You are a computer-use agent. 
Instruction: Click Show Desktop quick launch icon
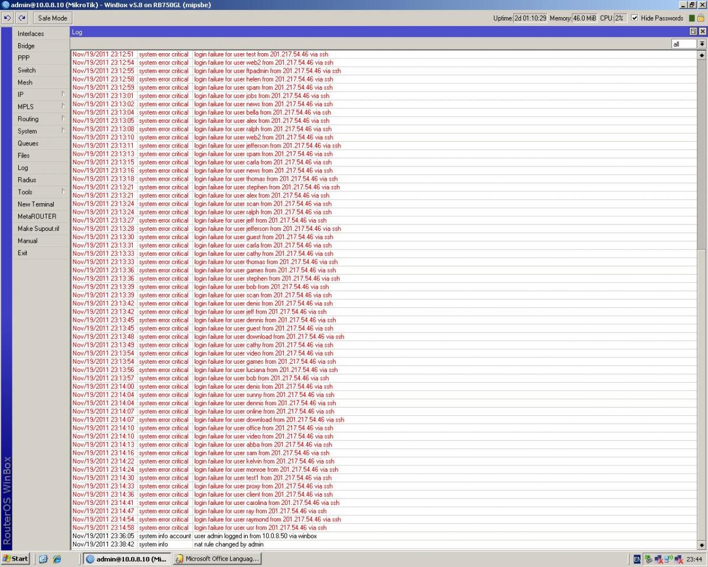(44, 559)
